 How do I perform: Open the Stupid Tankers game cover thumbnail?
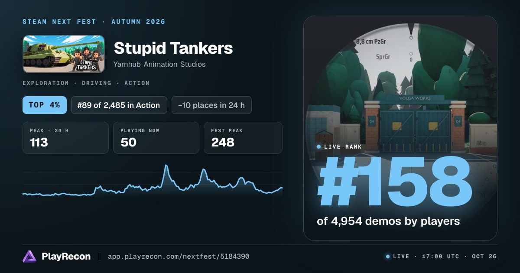tap(64, 54)
